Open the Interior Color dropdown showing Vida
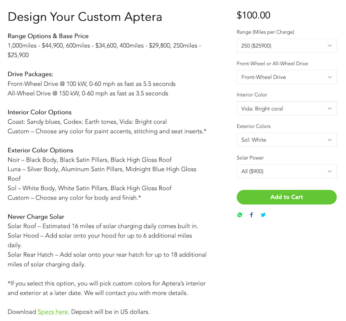The width and height of the screenshot is (346, 321). click(286, 109)
